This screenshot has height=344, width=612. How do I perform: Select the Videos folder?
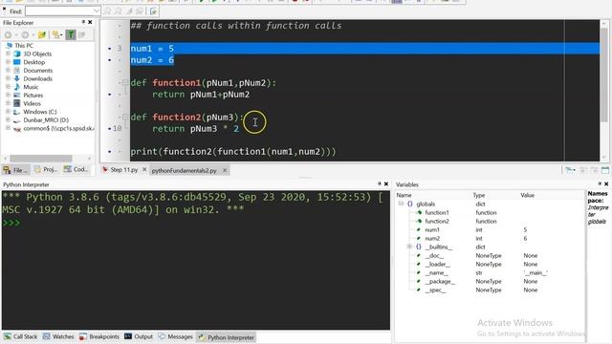pyautogui.click(x=32, y=103)
